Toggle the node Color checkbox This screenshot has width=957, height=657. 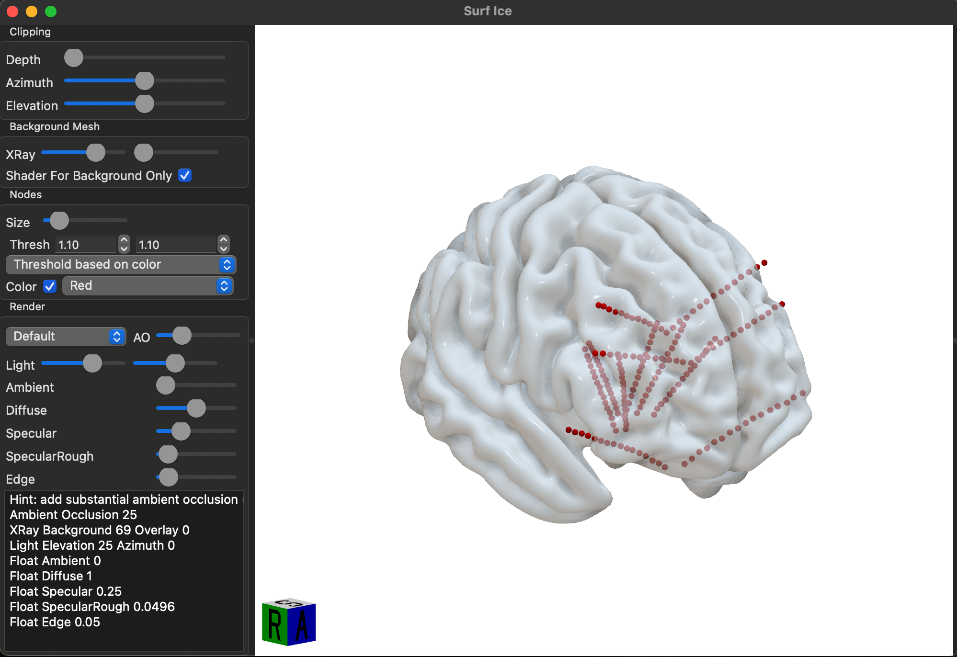point(50,286)
